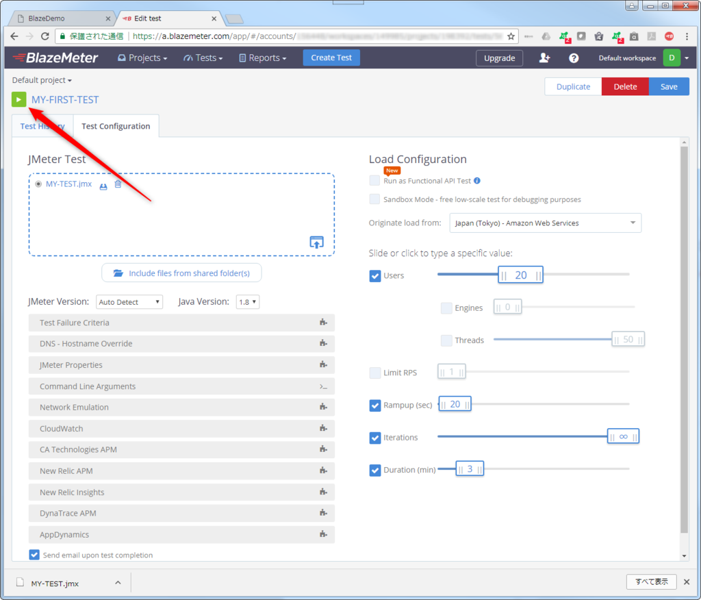Switch to the BlazeDemo browser tab
The width and height of the screenshot is (701, 600).
pyautogui.click(x=63, y=18)
